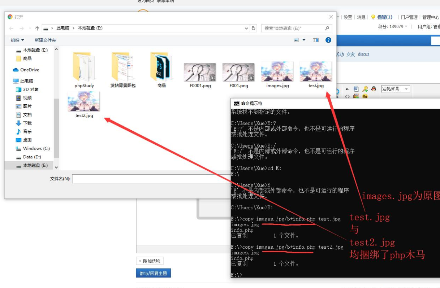Select 此电脑 in navigation pane
The image size is (440, 288).
(23, 81)
